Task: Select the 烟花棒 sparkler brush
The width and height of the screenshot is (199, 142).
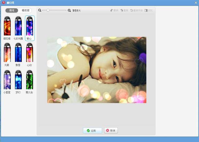Action: click(x=7, y=27)
